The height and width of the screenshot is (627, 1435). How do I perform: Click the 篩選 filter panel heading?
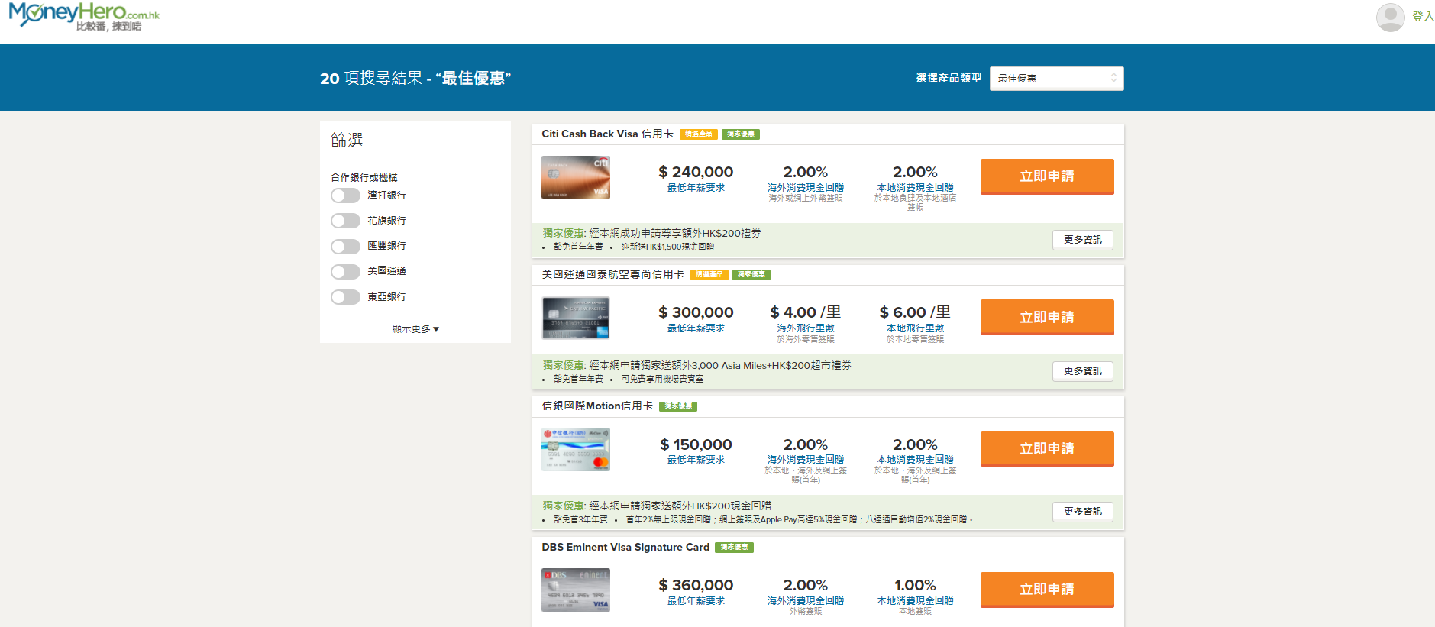[x=347, y=141]
